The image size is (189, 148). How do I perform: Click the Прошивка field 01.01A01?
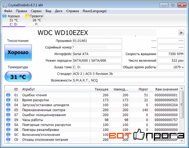97,41
